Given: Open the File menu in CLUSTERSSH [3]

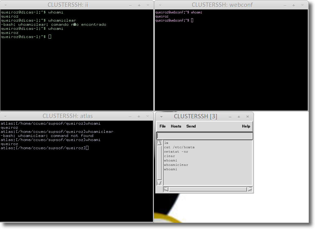Looking at the screenshot, I should [163, 126].
